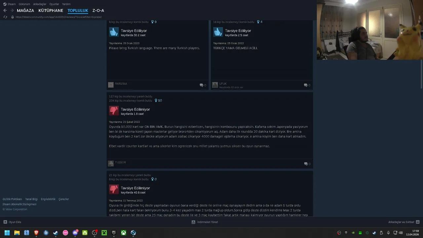
Task: Switch to the MAĞAZA tab
Action: (25, 11)
